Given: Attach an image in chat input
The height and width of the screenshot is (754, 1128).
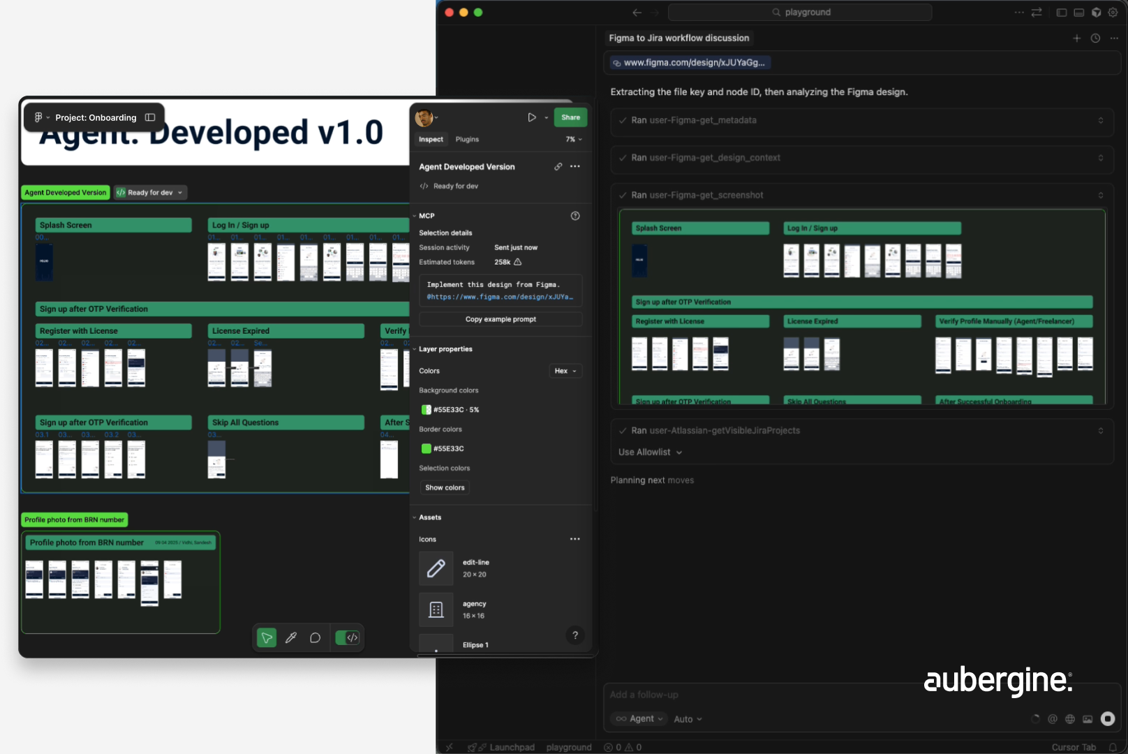Looking at the screenshot, I should 1088,719.
